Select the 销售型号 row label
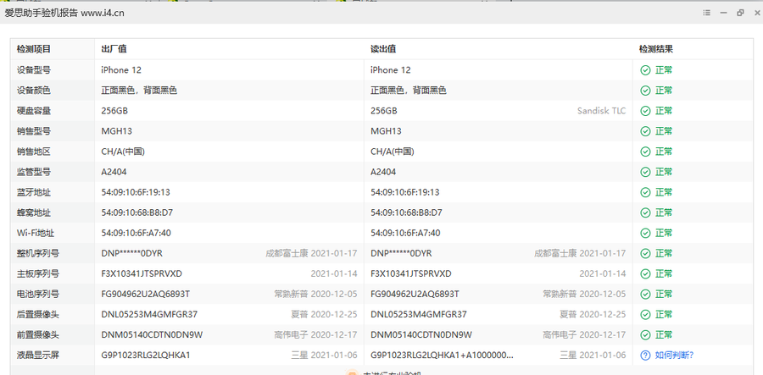The image size is (763, 375). [x=34, y=131]
